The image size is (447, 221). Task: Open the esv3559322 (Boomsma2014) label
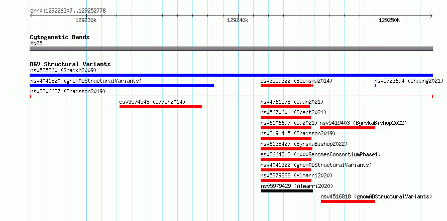[x=296, y=81]
